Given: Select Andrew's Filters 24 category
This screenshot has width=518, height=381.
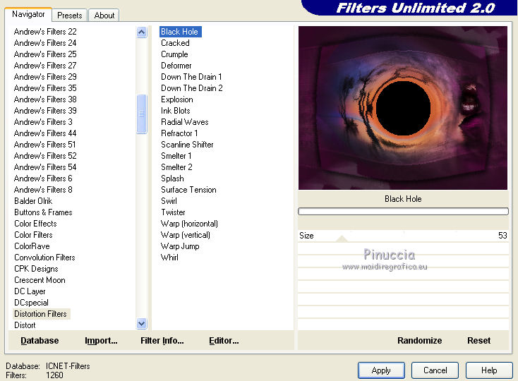Looking at the screenshot, I should coord(45,42).
